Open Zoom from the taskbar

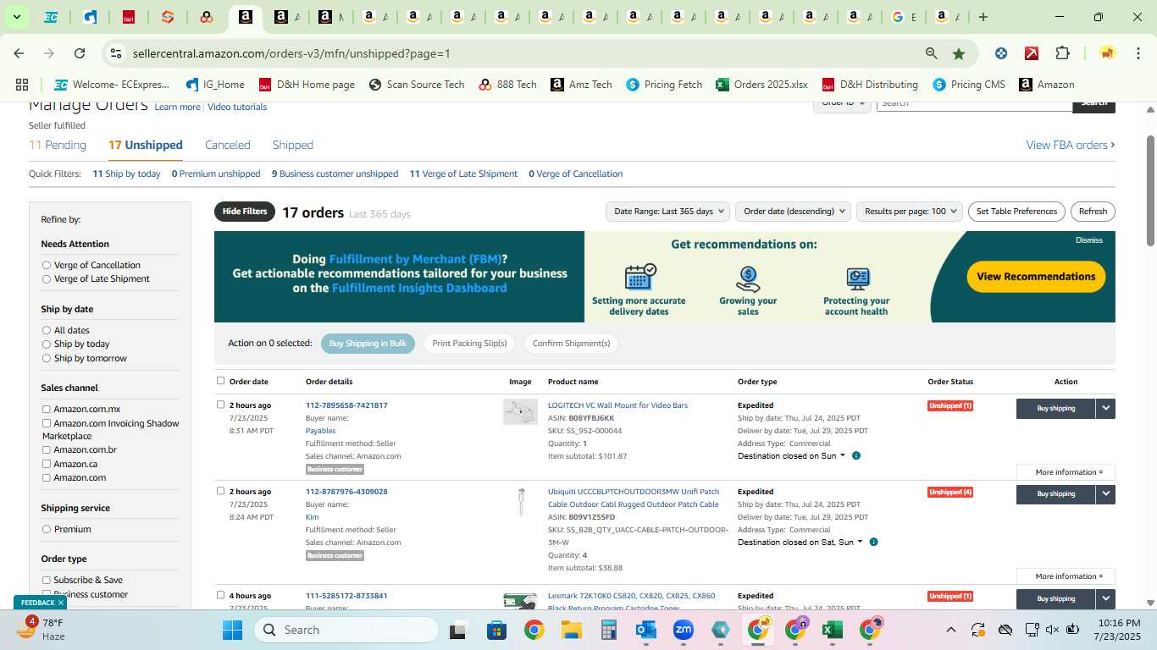point(684,630)
